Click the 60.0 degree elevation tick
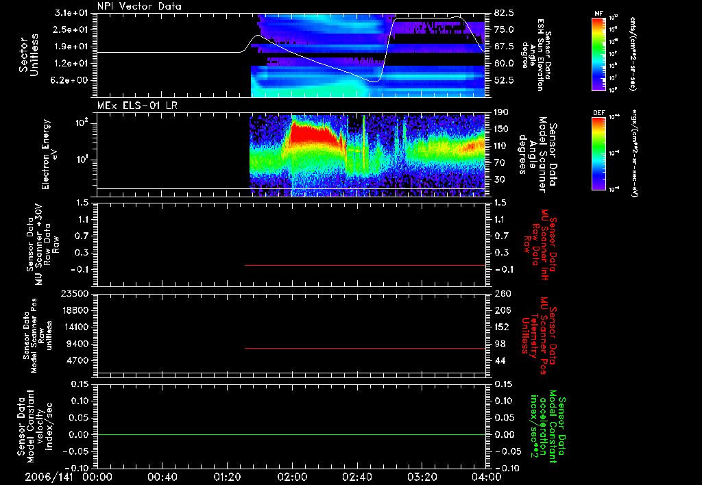The width and height of the screenshot is (702, 485). pyautogui.click(x=504, y=63)
